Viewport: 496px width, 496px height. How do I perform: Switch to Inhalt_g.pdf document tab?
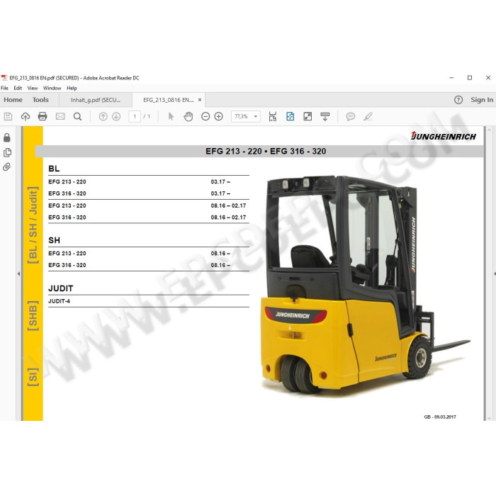pyautogui.click(x=96, y=100)
